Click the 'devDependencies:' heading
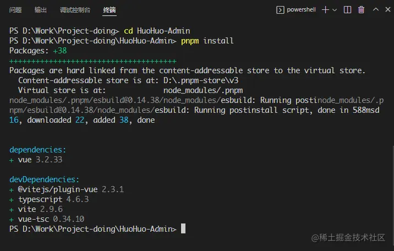The height and width of the screenshot is (251, 394). 44,179
